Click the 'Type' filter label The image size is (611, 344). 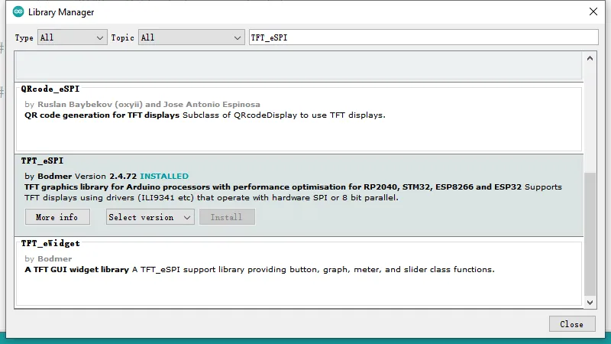coord(24,37)
